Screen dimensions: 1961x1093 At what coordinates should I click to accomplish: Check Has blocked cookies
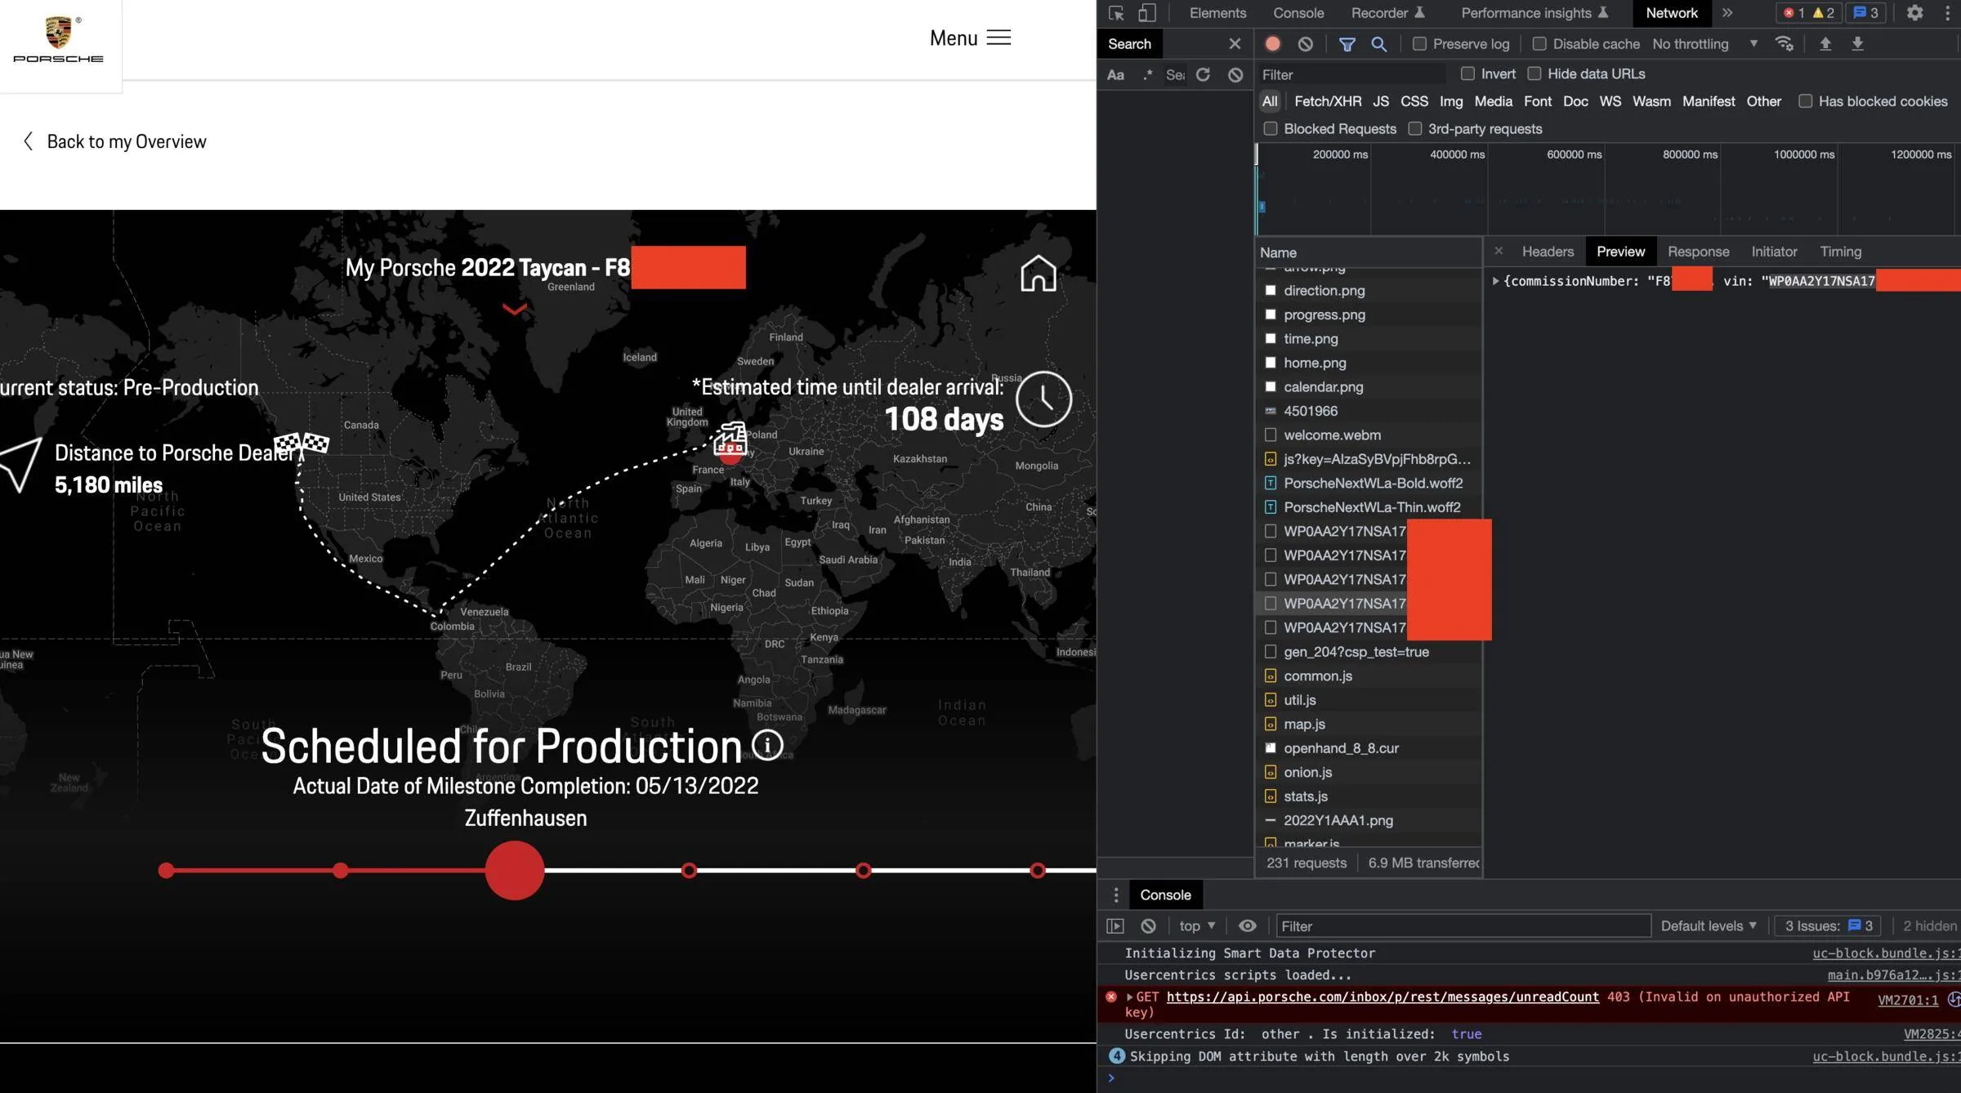coord(1805,101)
